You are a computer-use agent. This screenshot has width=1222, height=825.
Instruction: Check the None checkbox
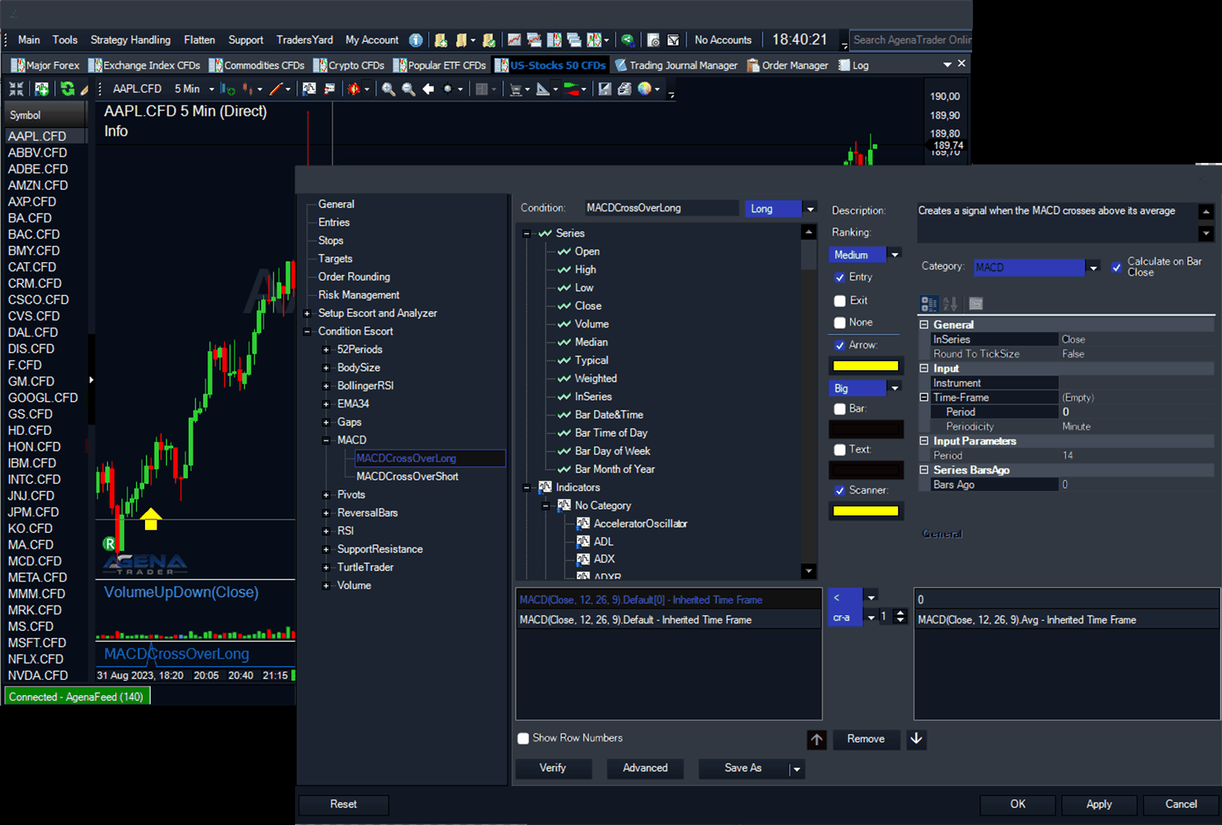(840, 323)
